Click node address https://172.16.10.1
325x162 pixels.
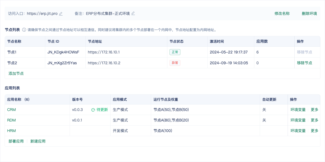(x=104, y=52)
